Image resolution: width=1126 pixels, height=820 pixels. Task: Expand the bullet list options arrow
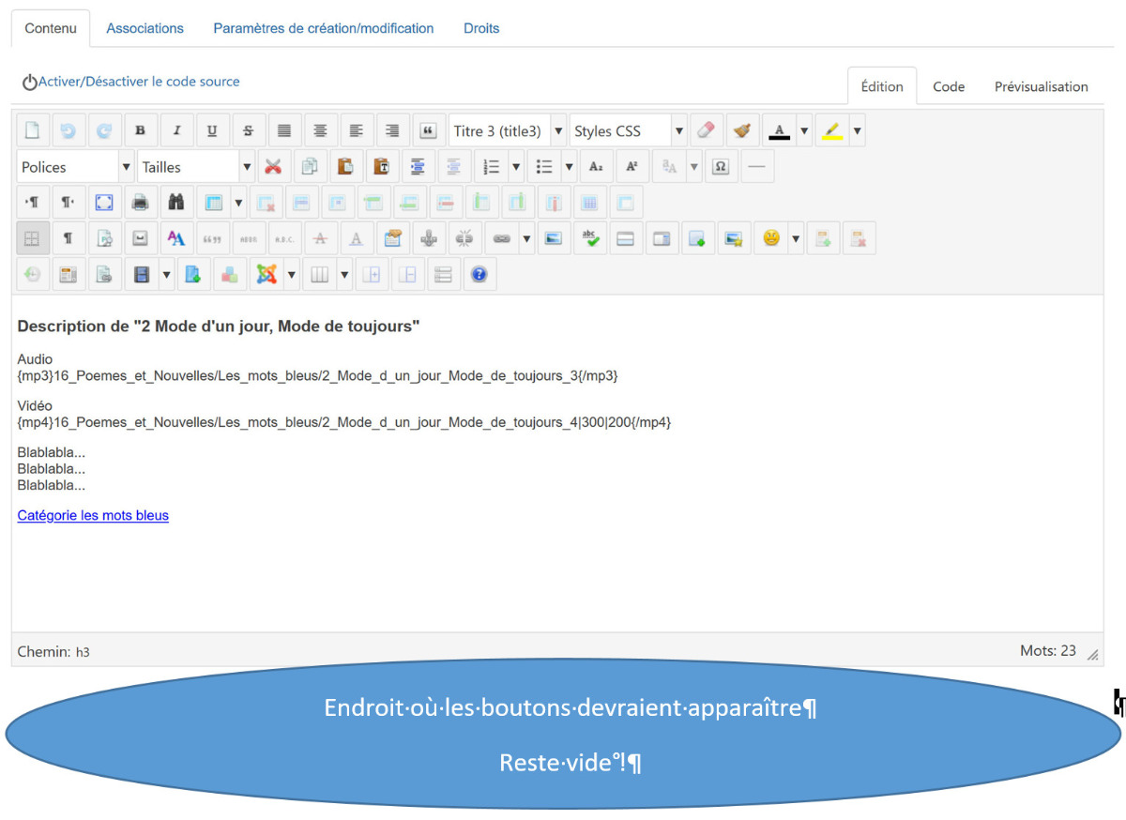pyautogui.click(x=570, y=166)
